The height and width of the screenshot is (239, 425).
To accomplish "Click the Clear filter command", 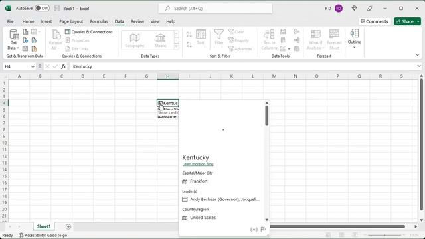I will tap(236, 32).
